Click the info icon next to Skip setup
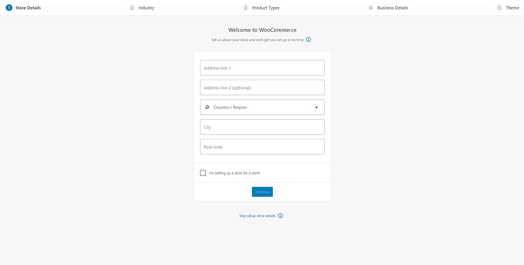Screen dimensions: 524x265 click(280, 216)
